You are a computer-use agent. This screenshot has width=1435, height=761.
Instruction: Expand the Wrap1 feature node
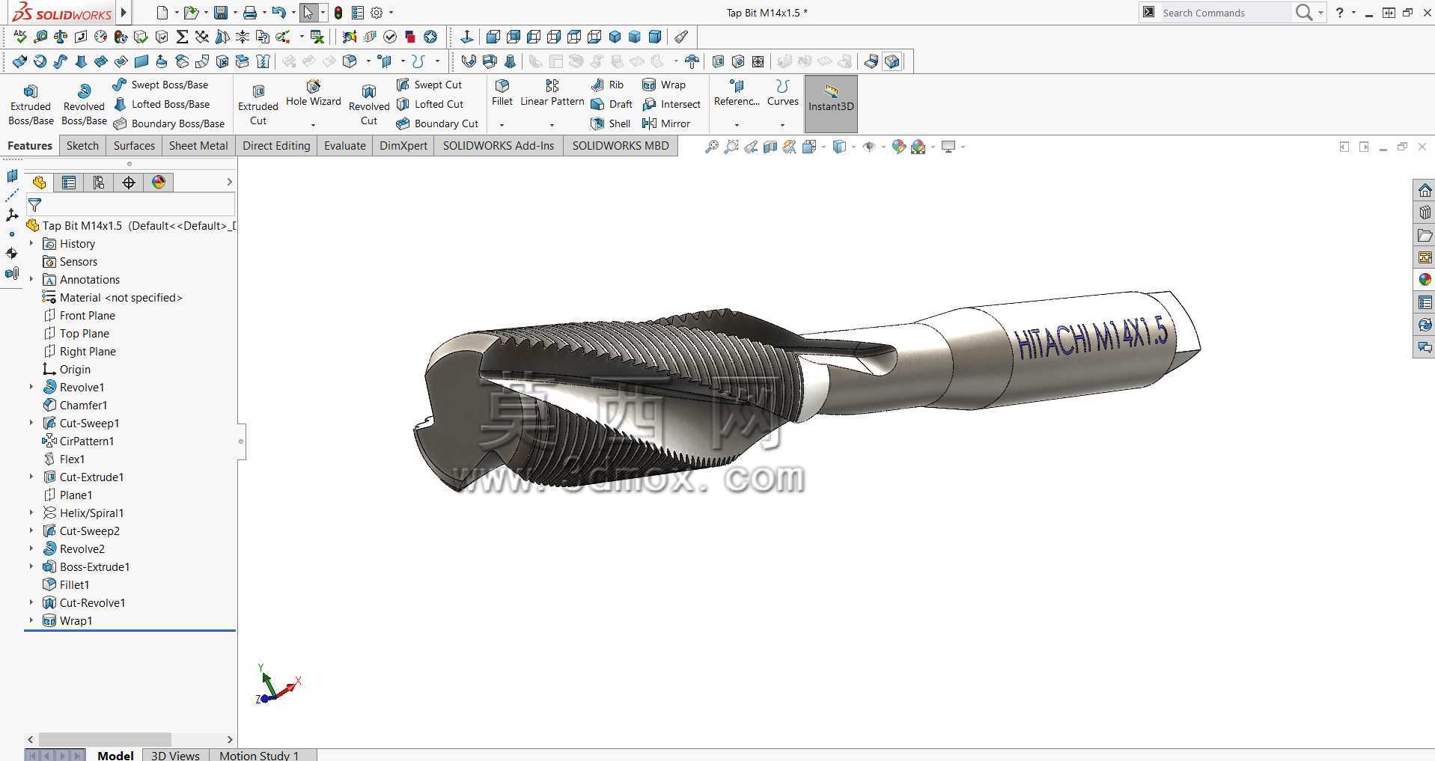point(31,620)
